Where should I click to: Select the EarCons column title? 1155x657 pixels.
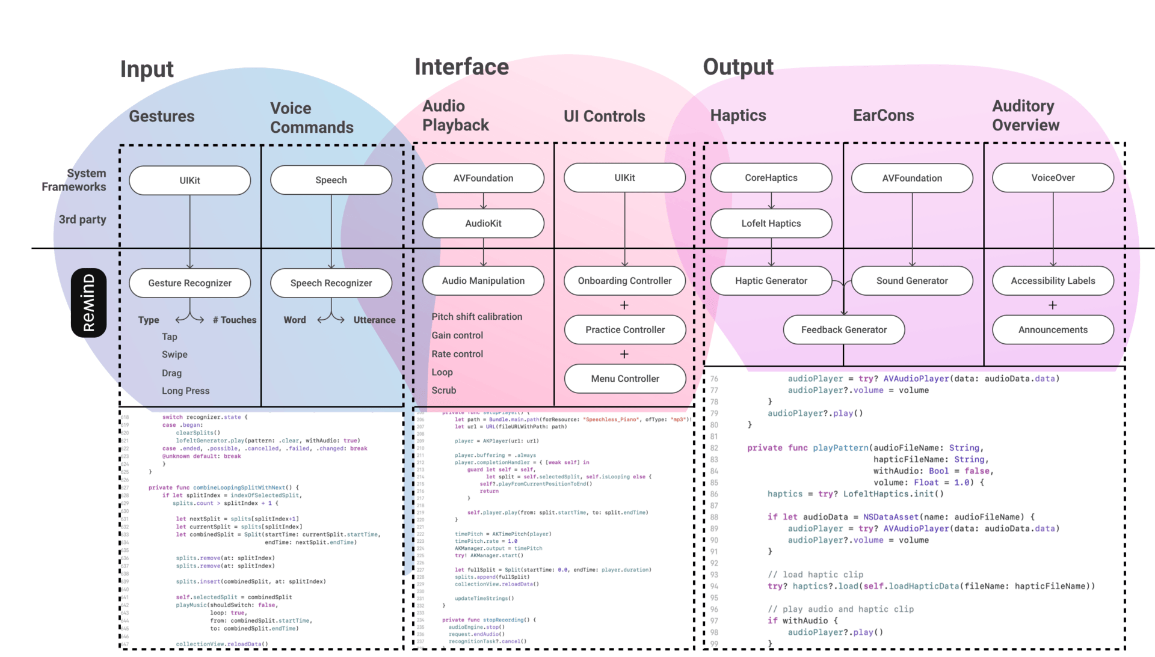pyautogui.click(x=883, y=115)
